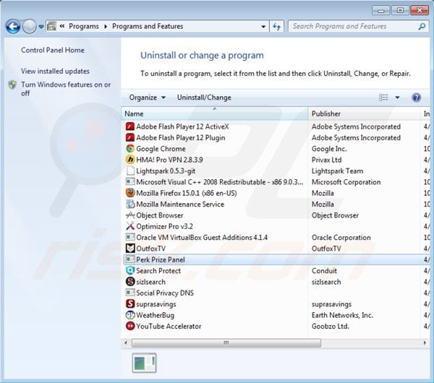
Task: Click the Uninstall/Change button
Action: click(204, 98)
